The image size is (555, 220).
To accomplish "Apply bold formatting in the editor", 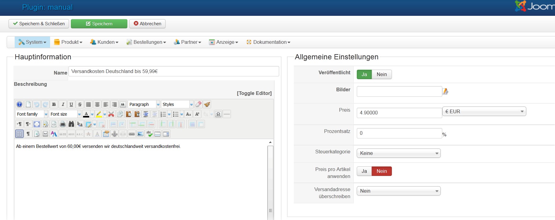I will pos(54,104).
